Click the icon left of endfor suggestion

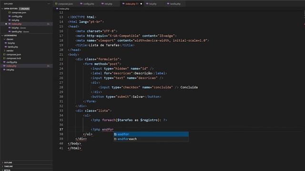tap(115, 134)
